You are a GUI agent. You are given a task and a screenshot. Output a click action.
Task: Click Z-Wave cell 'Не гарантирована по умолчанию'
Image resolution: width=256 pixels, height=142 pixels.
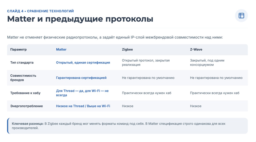pyautogui.click(x=216, y=78)
